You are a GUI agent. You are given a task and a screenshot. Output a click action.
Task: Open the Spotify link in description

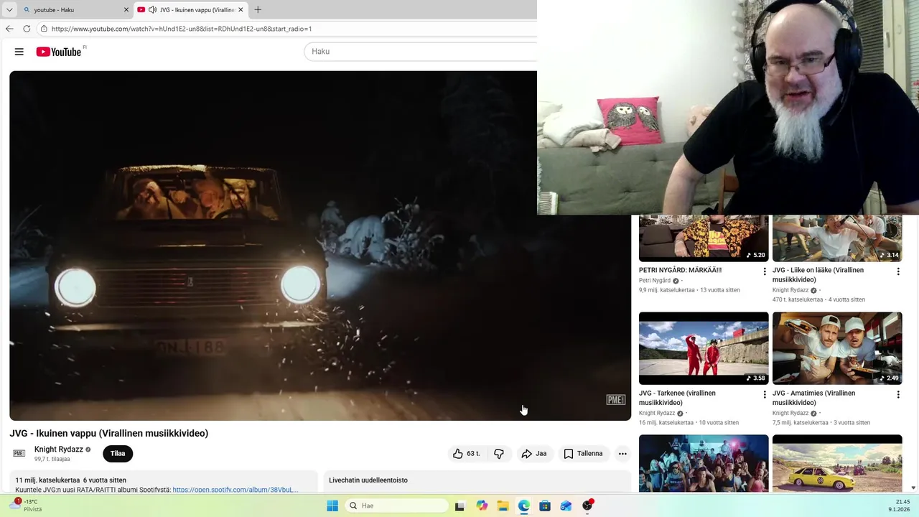(235, 490)
